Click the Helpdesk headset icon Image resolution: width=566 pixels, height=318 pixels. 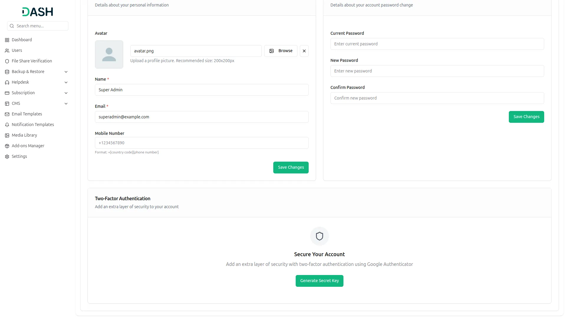(7, 82)
